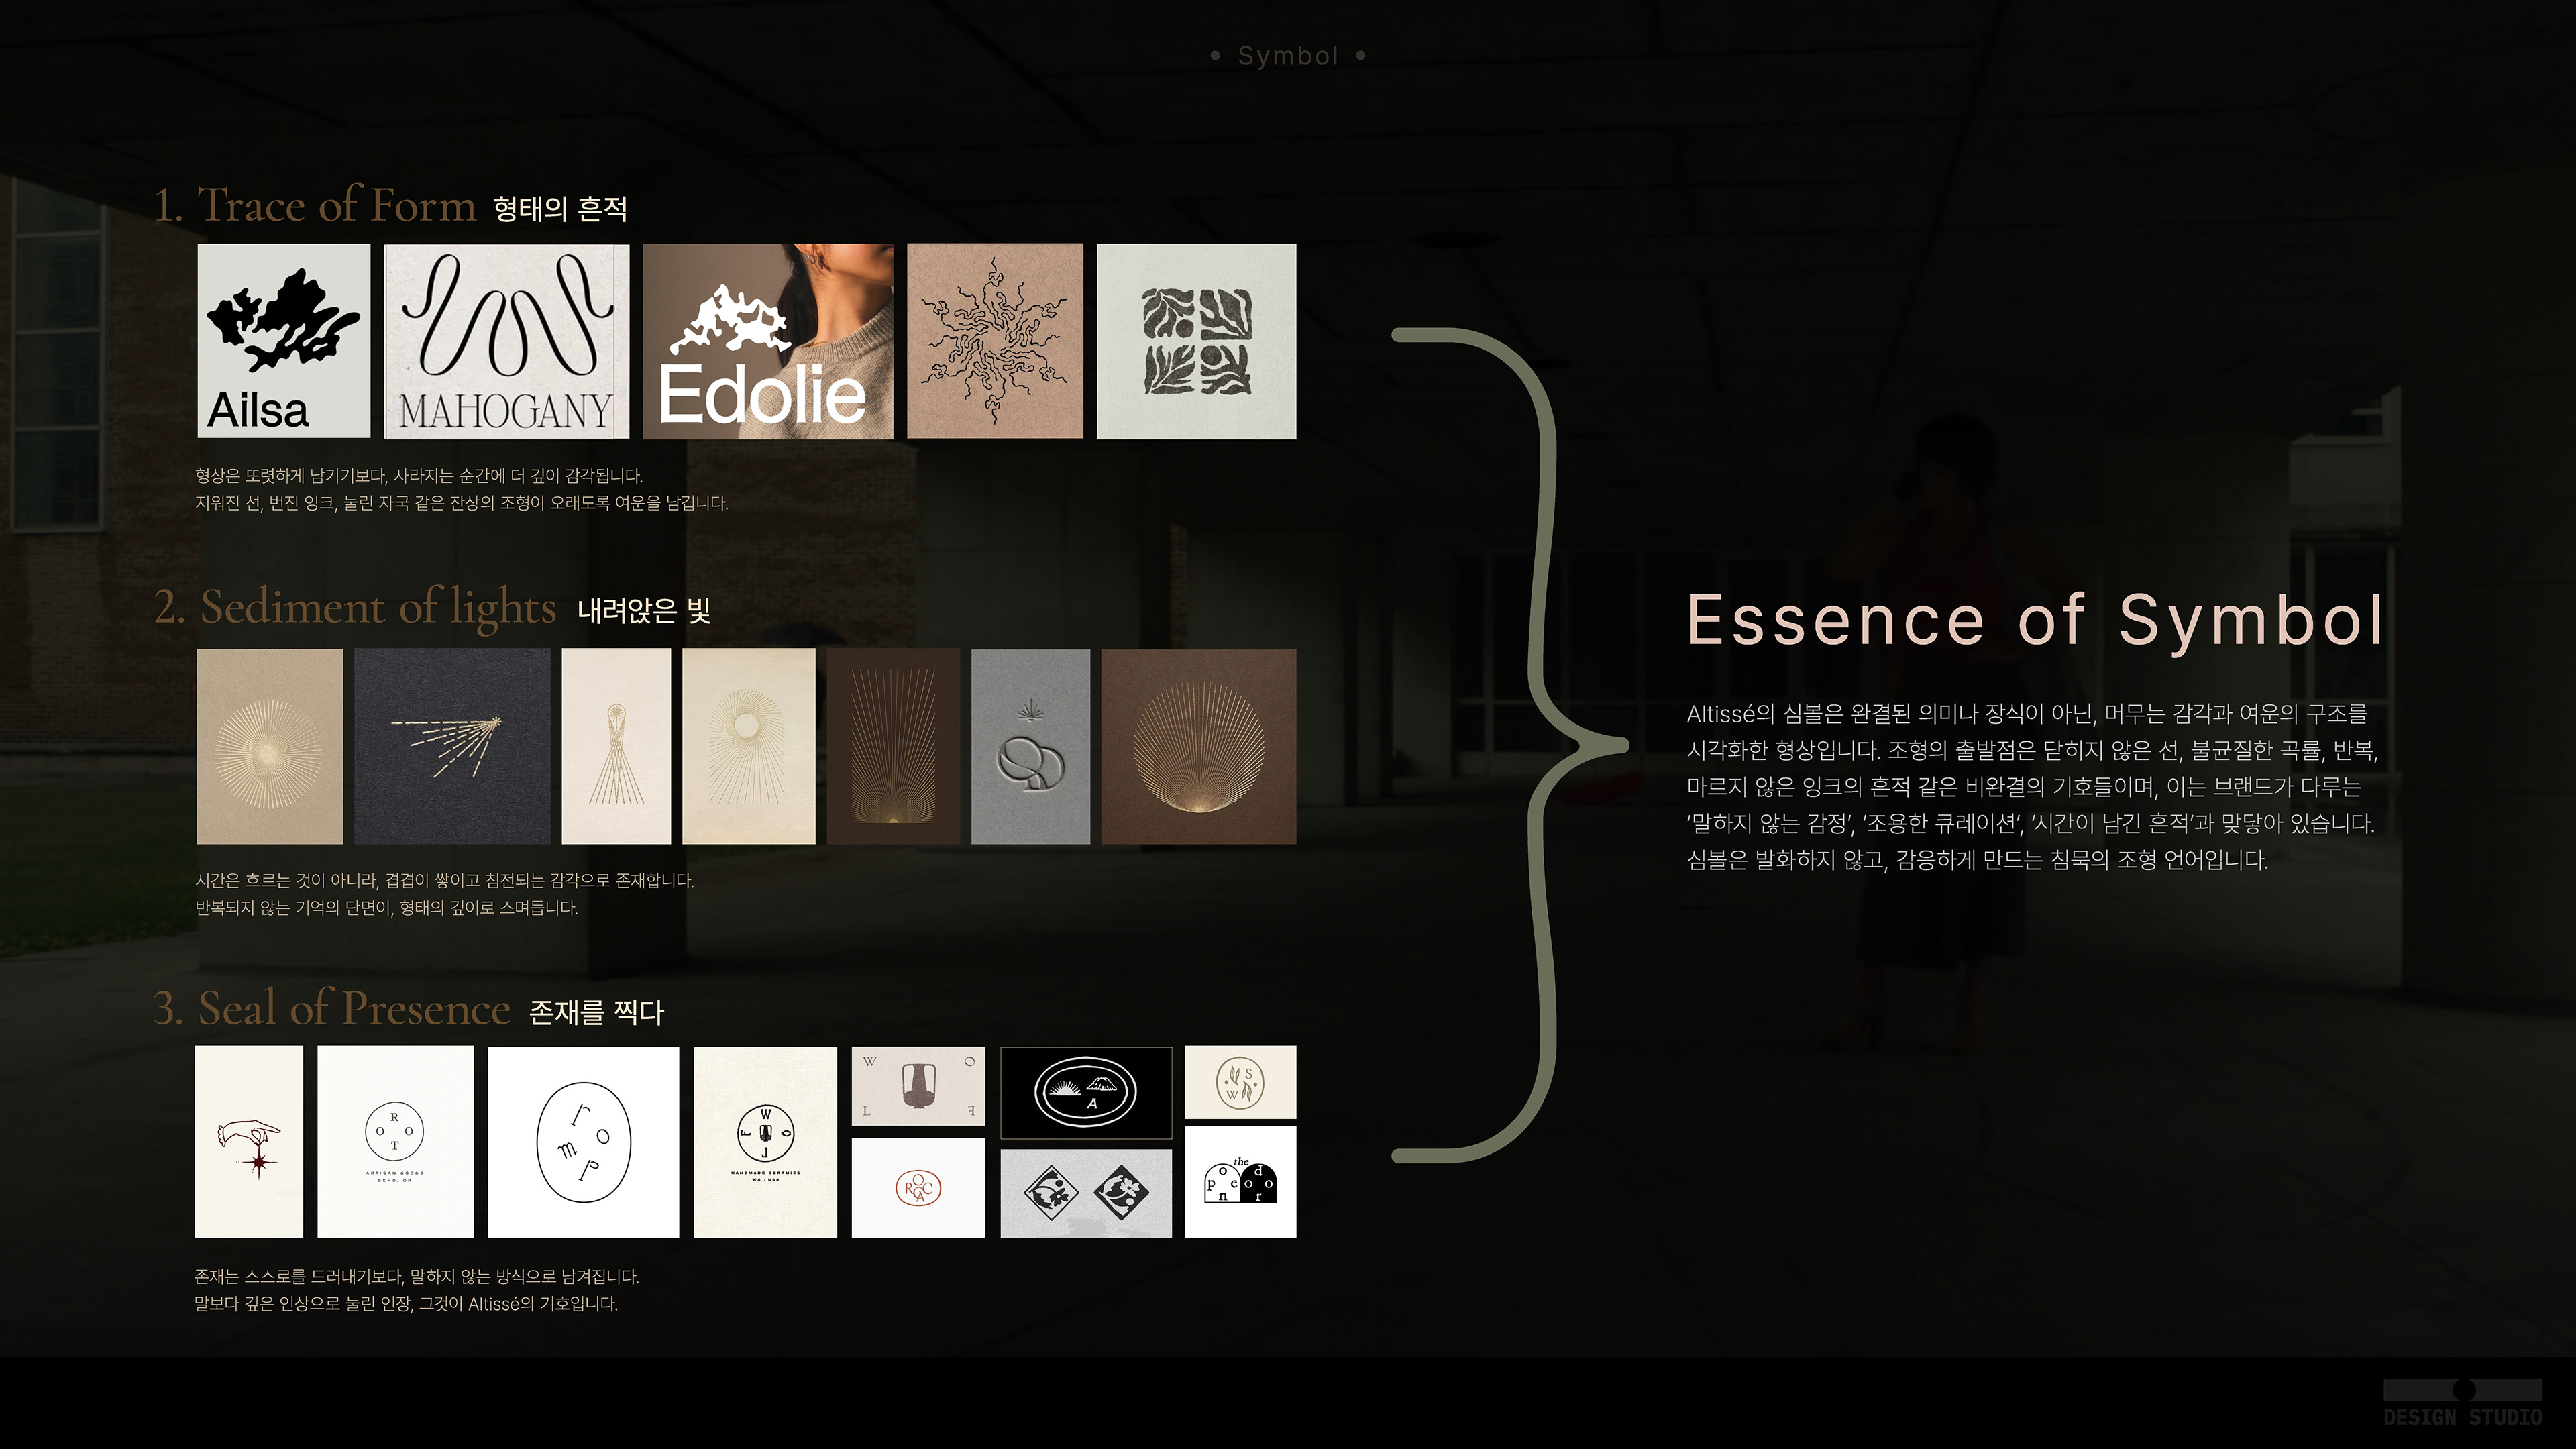Viewport: 2576px width, 1449px height.
Task: Click the Symbol header label
Action: pos(1287,56)
